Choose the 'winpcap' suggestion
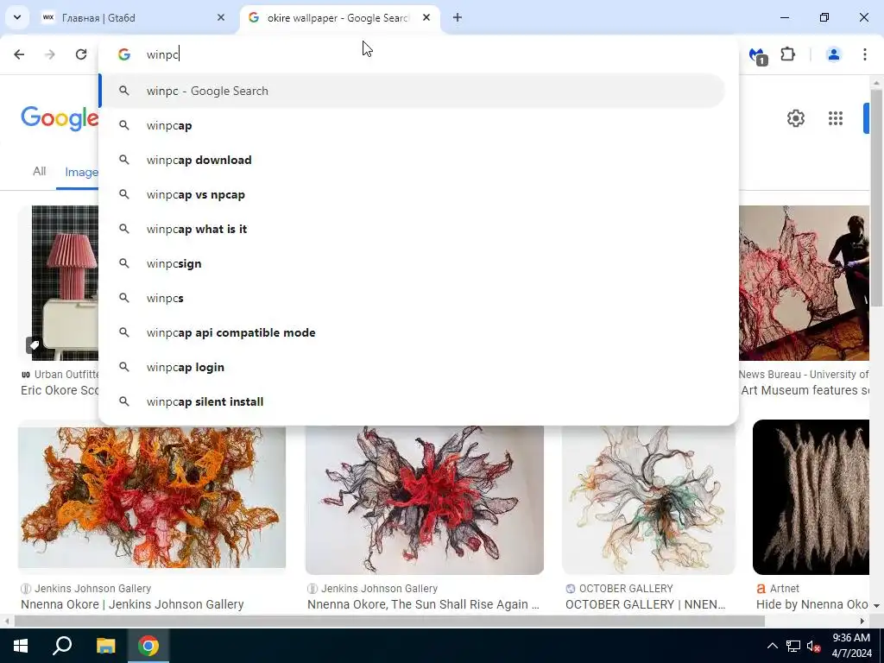This screenshot has height=663, width=884. coord(413,125)
